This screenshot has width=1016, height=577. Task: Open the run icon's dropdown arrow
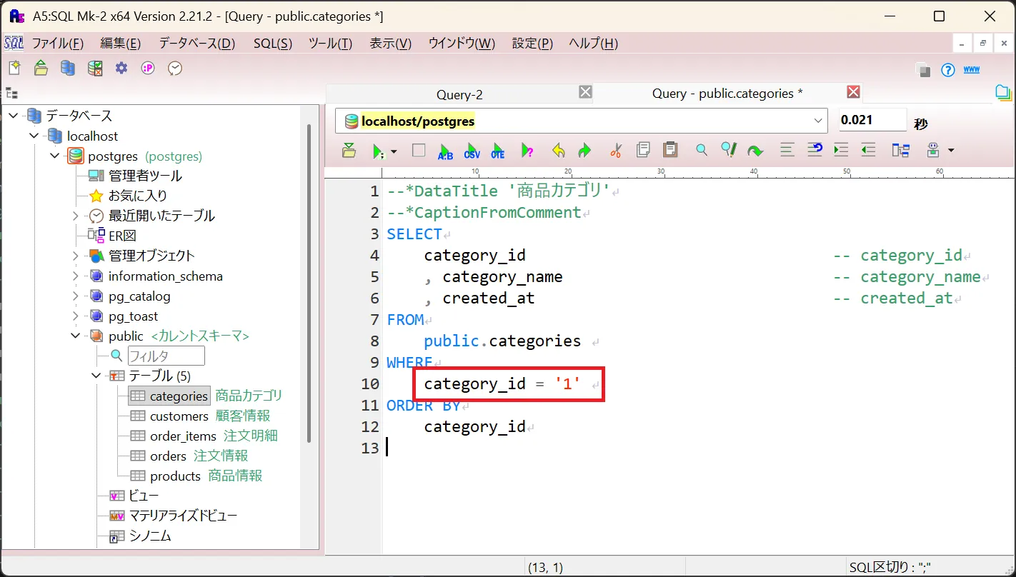click(x=394, y=151)
